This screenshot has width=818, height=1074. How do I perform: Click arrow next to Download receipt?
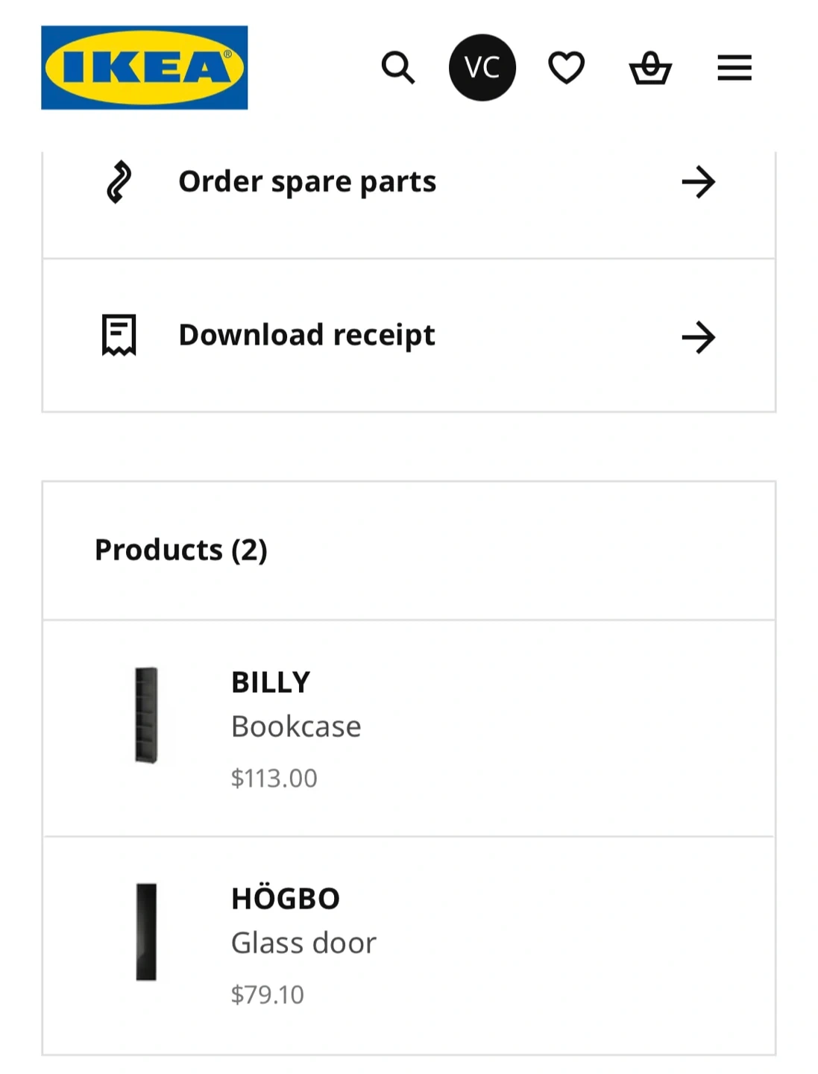coord(698,337)
